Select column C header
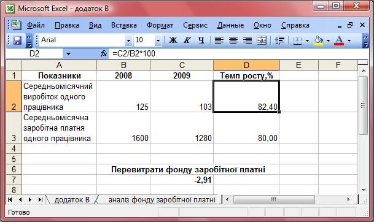The width and height of the screenshot is (374, 222). point(182,65)
